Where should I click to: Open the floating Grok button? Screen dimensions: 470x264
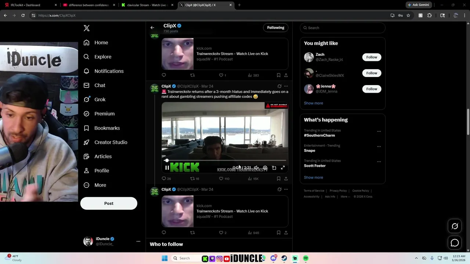[x=455, y=226]
